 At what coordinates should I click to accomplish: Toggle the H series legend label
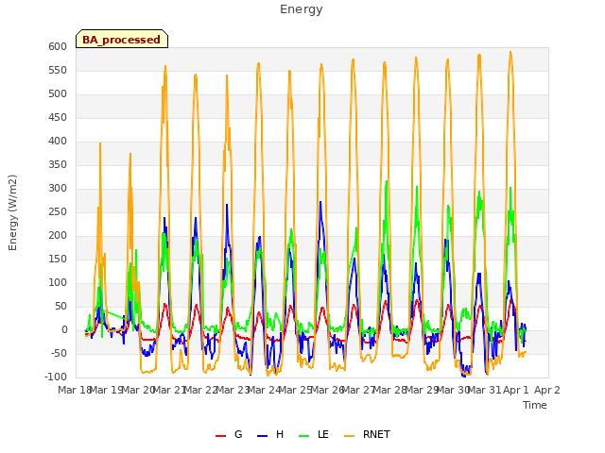tap(280, 434)
